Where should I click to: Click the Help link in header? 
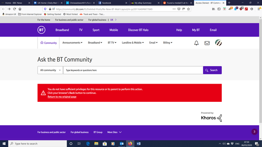179,30
